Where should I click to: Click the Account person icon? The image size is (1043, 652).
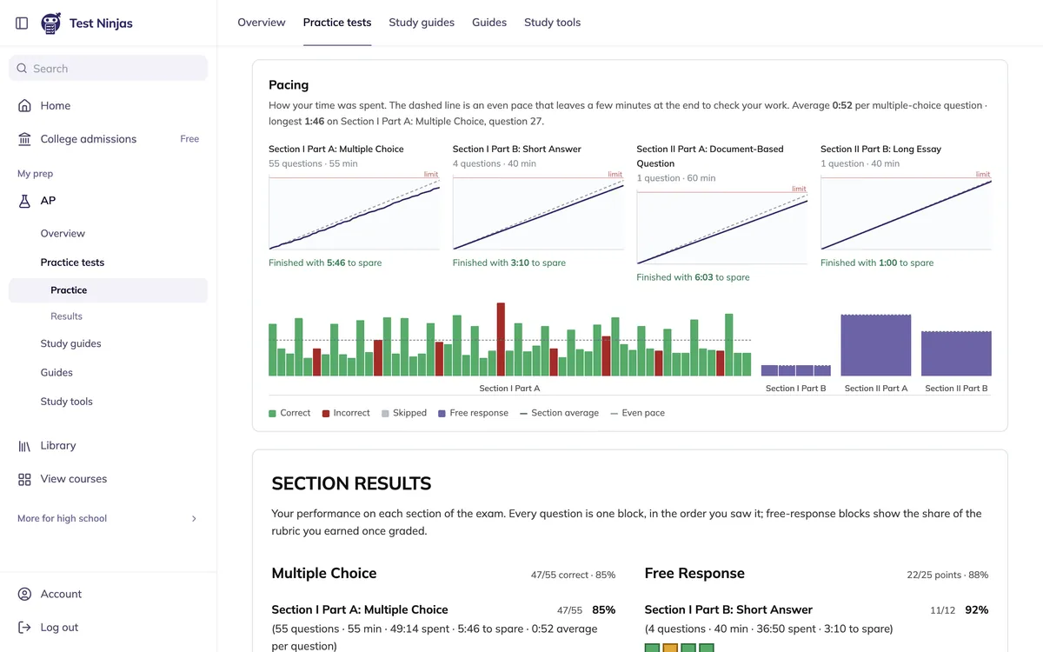pos(24,595)
